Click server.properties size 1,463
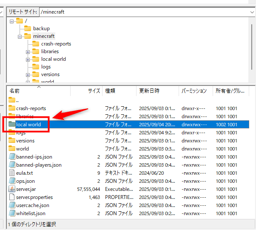 tap(94, 197)
